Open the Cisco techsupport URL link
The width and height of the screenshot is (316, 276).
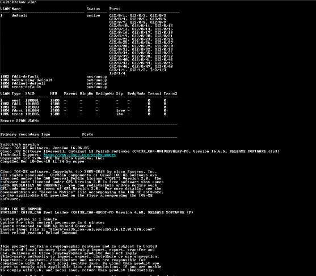click(x=79, y=154)
